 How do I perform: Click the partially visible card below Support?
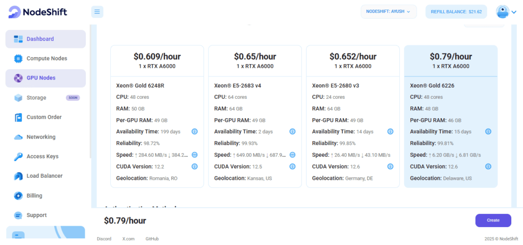[x=45, y=232]
